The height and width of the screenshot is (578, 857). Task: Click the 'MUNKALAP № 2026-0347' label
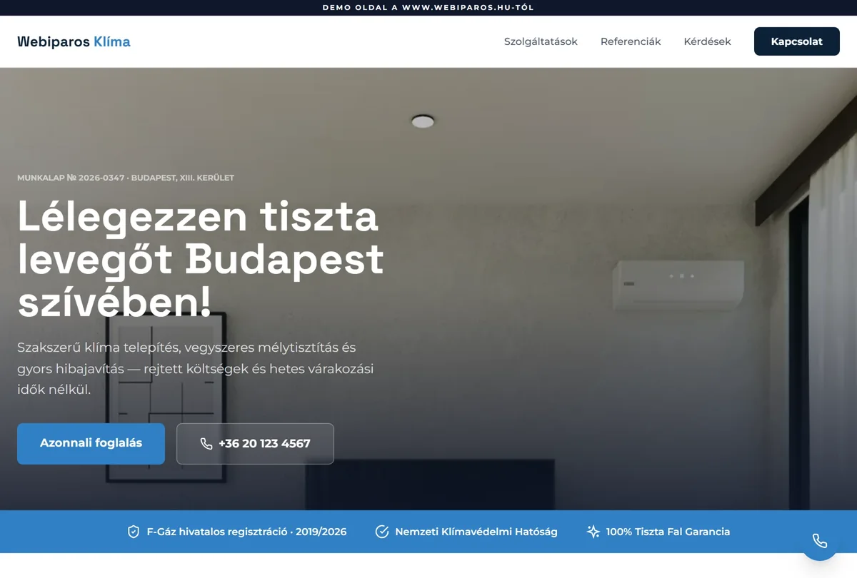coord(126,178)
